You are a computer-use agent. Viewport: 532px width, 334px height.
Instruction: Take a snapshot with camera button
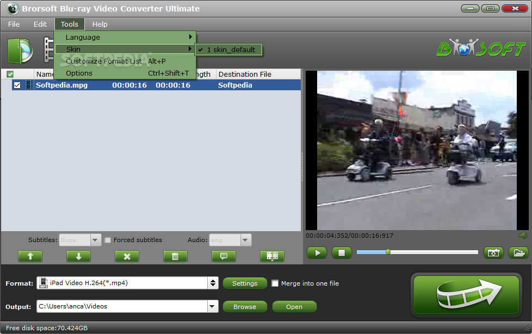coord(494,253)
